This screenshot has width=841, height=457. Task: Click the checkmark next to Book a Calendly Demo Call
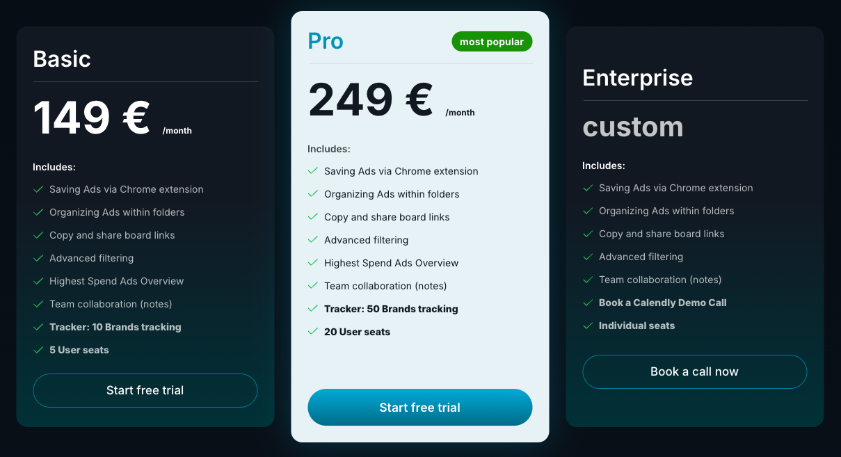coord(587,303)
